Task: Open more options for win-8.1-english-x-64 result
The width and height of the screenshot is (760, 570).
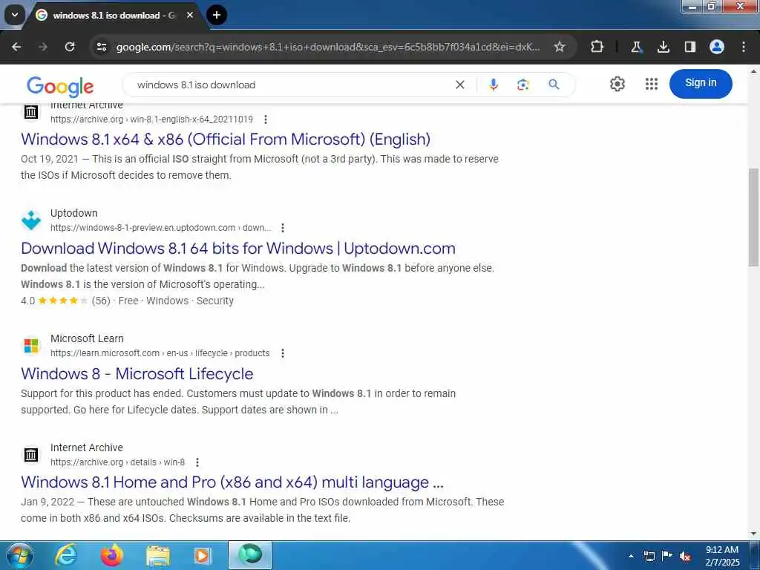Action: (x=265, y=119)
